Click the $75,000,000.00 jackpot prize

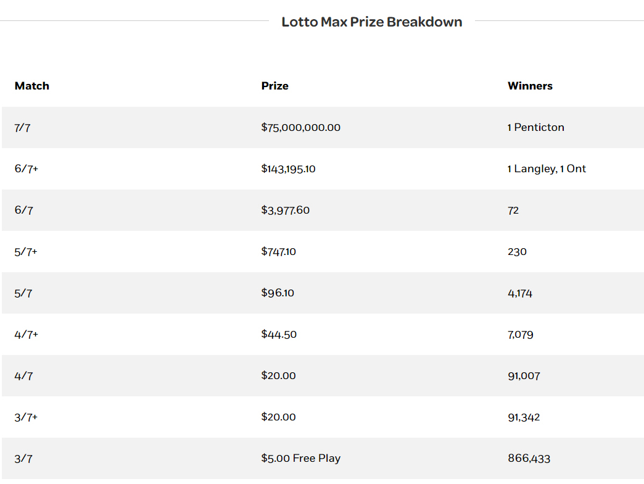point(300,128)
